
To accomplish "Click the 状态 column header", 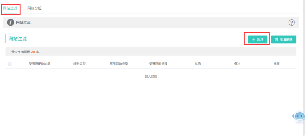I will (x=198, y=64).
